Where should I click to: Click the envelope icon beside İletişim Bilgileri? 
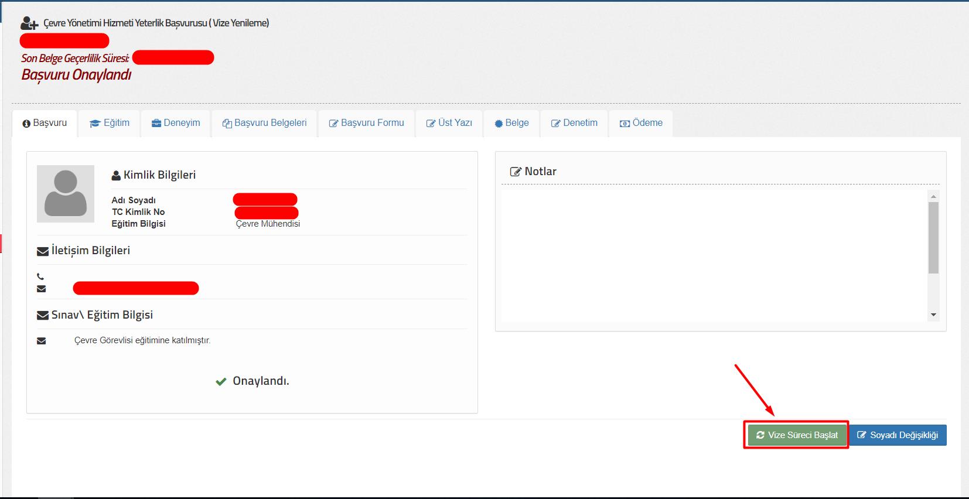coord(43,251)
